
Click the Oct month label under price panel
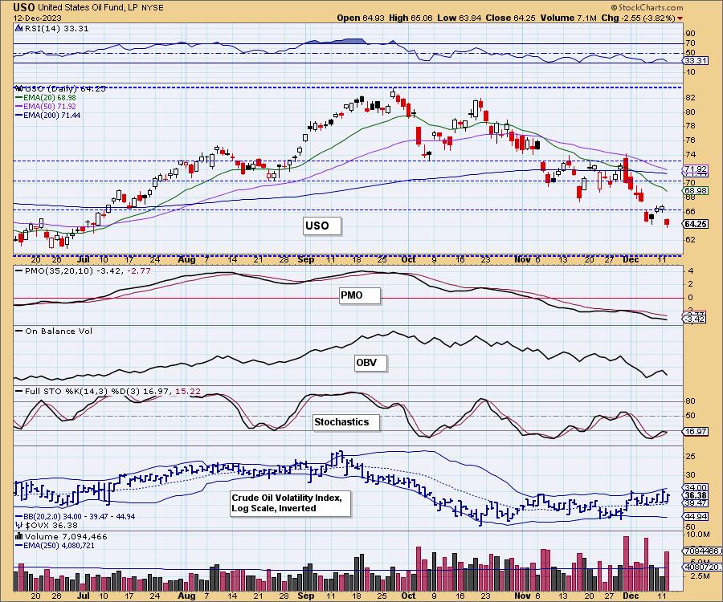tap(408, 259)
